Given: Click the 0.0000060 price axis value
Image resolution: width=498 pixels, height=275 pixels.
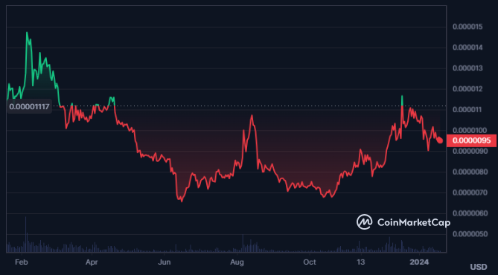Looking at the screenshot, I should pos(470,213).
